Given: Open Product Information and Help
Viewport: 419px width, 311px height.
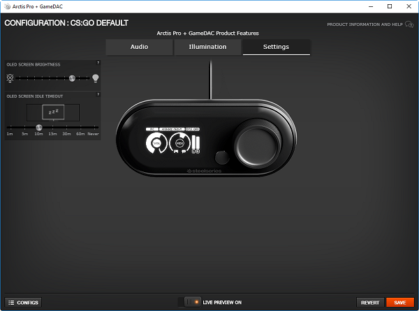Looking at the screenshot, I should [365, 24].
